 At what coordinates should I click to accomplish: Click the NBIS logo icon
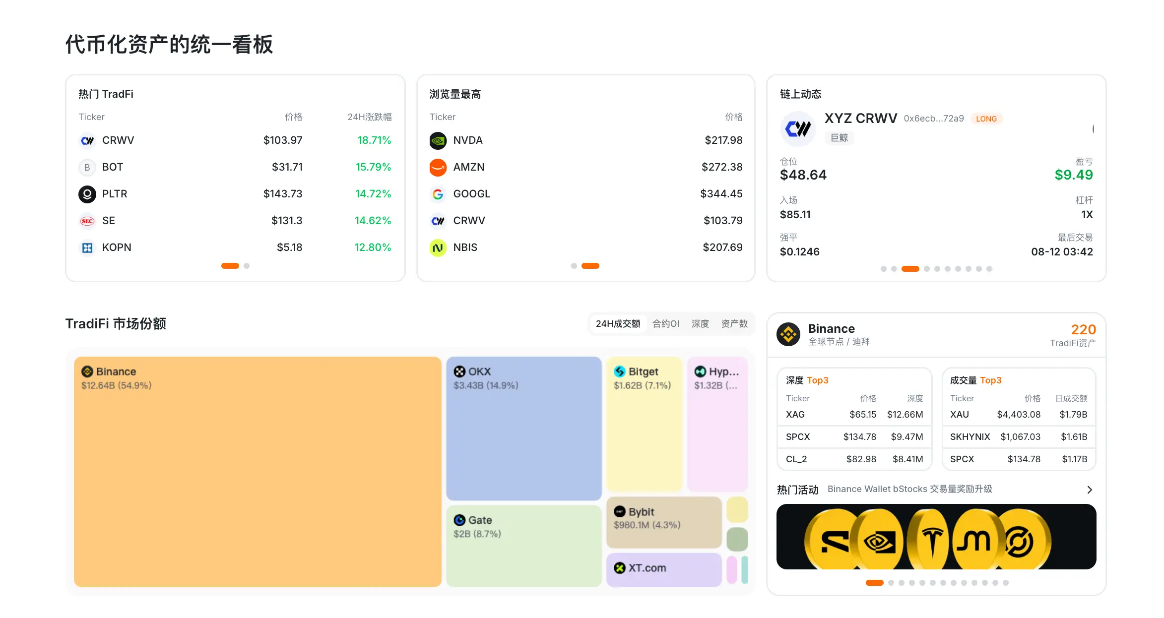[x=438, y=248]
